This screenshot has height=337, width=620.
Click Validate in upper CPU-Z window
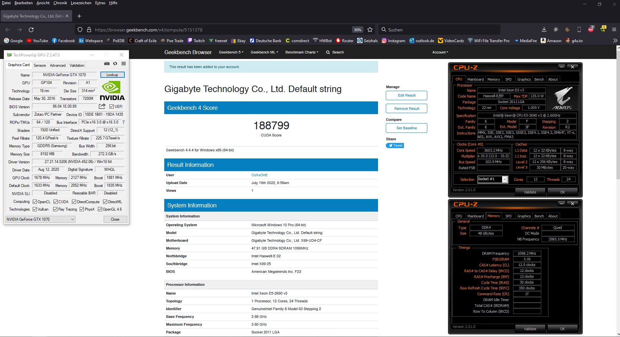click(x=530, y=192)
